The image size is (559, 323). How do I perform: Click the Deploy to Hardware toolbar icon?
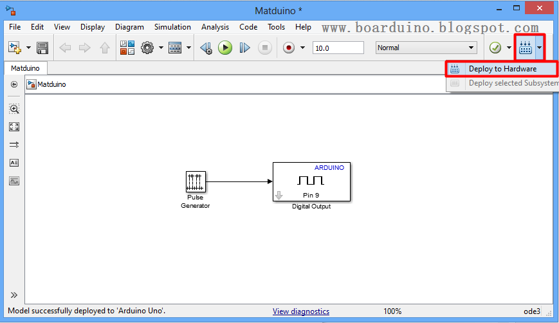pyautogui.click(x=526, y=48)
